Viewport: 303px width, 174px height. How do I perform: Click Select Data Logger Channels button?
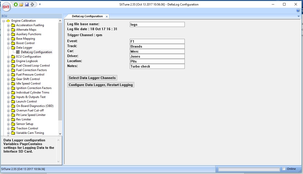pos(92,78)
